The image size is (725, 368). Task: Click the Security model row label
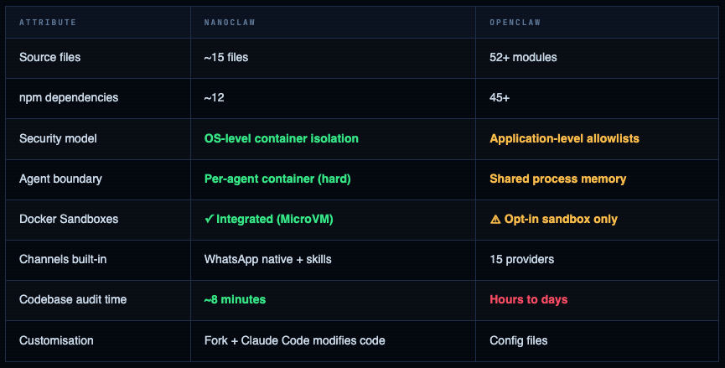tap(59, 138)
